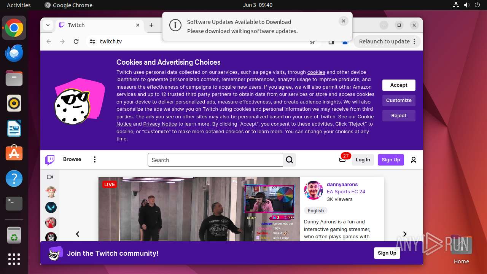
Task: Open dannyaarons profile picture
Action: [x=314, y=190]
